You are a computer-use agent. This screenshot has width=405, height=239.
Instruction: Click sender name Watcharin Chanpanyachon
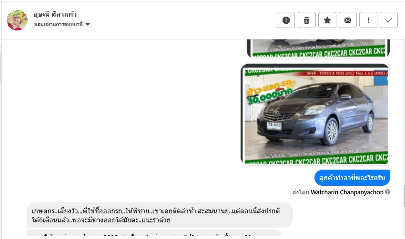click(347, 192)
